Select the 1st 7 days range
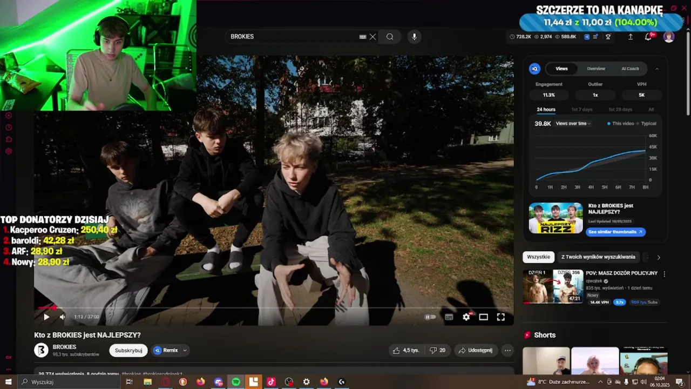691x389 pixels. pyautogui.click(x=582, y=109)
